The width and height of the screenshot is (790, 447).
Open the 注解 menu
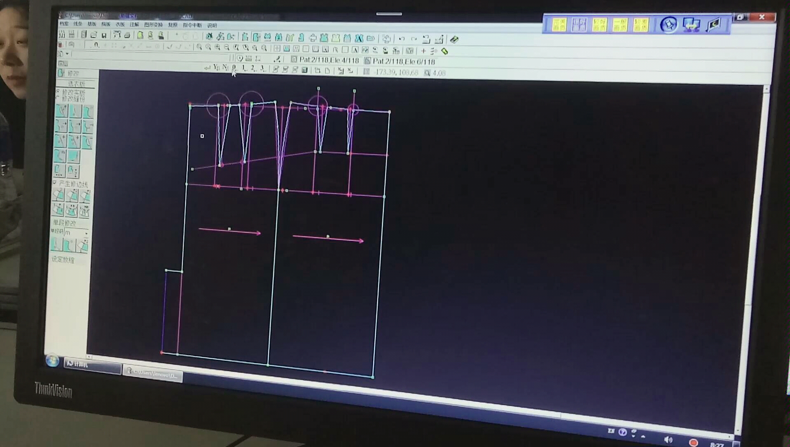point(134,25)
